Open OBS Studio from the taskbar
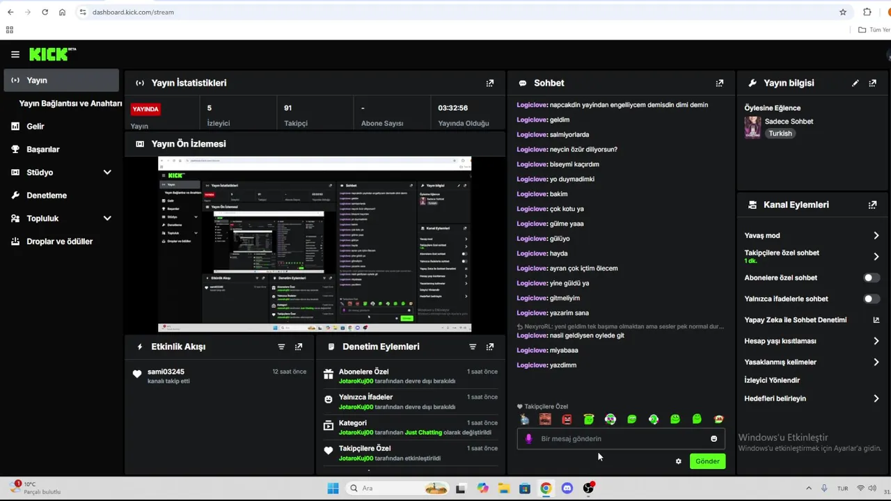 point(588,488)
